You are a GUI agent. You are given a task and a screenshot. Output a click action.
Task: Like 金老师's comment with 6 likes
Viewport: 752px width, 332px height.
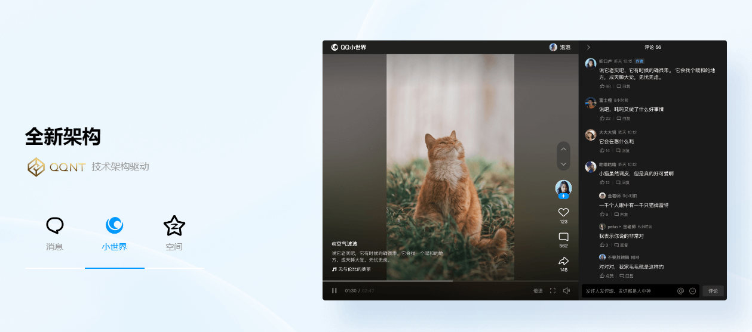click(604, 214)
